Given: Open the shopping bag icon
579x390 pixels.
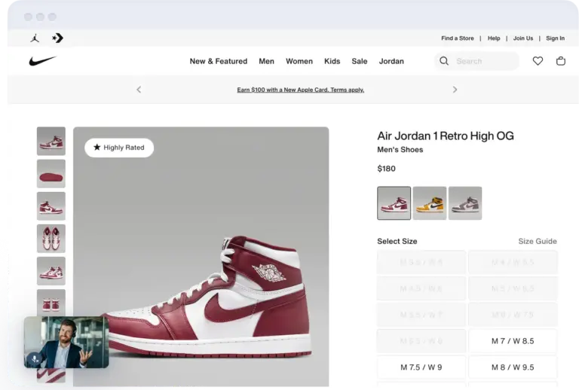Looking at the screenshot, I should (x=561, y=61).
